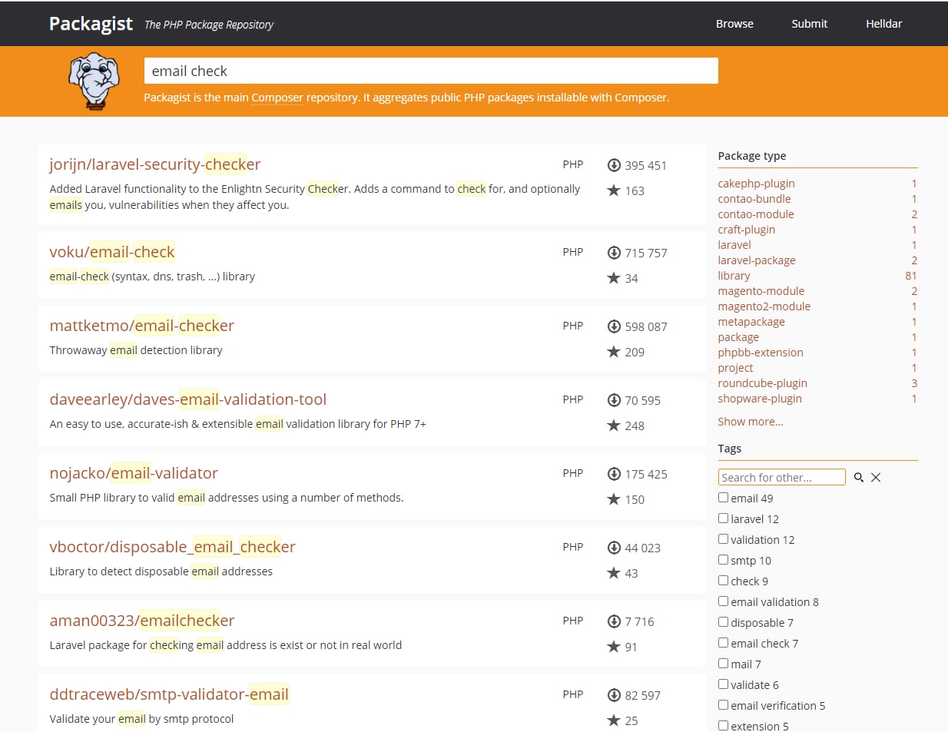
Task: Open the Submit page
Action: click(x=810, y=24)
